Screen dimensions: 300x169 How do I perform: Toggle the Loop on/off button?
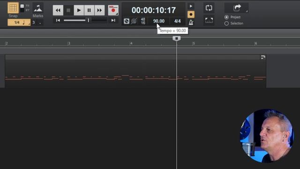coord(209,8)
